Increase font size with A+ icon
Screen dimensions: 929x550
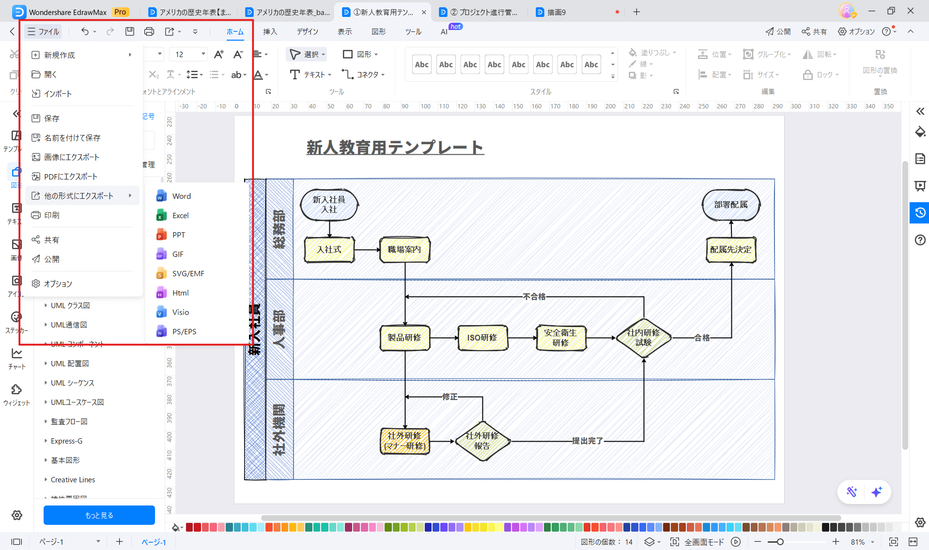tap(219, 54)
